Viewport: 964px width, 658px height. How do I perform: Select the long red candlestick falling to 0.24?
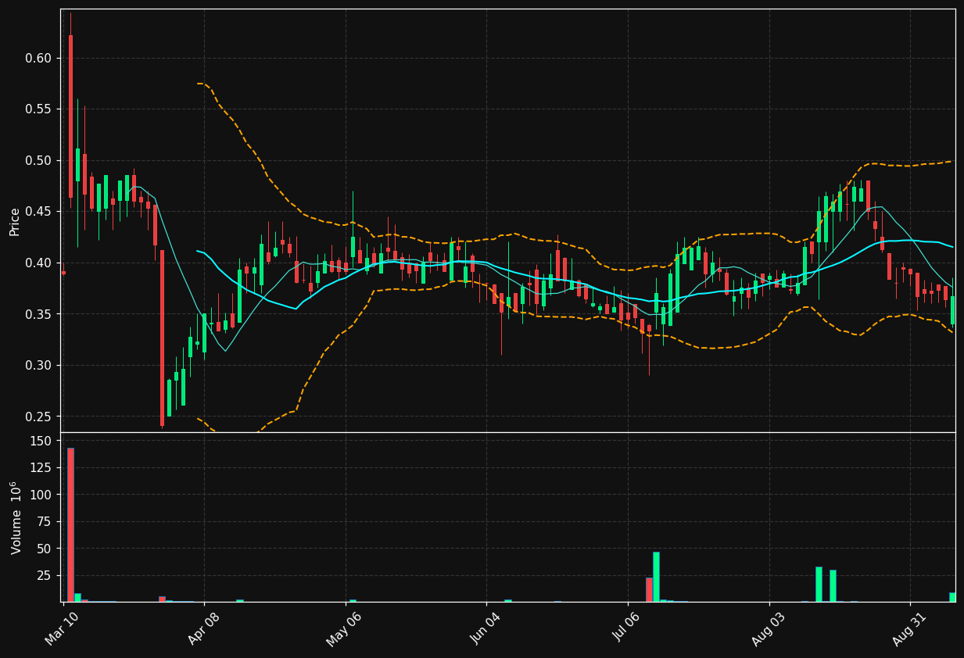coord(162,338)
